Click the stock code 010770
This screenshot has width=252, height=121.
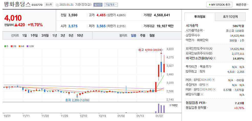click(x=37, y=5)
